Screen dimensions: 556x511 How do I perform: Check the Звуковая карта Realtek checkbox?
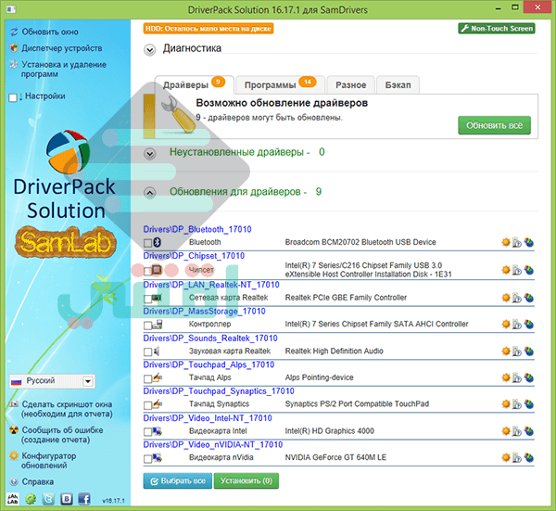[x=147, y=352]
